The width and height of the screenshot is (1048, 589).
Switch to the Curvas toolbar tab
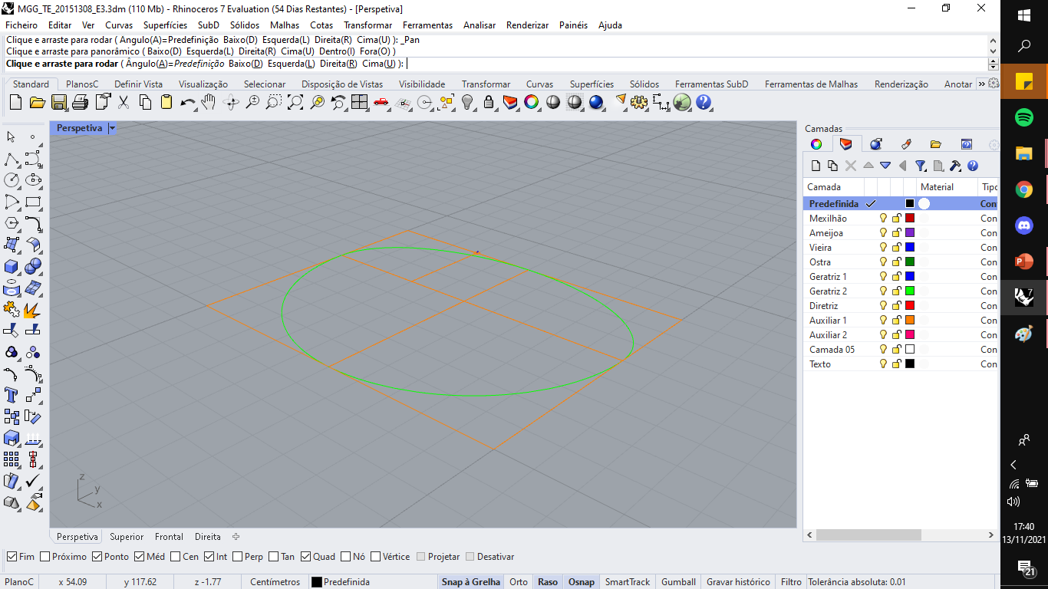539,84
